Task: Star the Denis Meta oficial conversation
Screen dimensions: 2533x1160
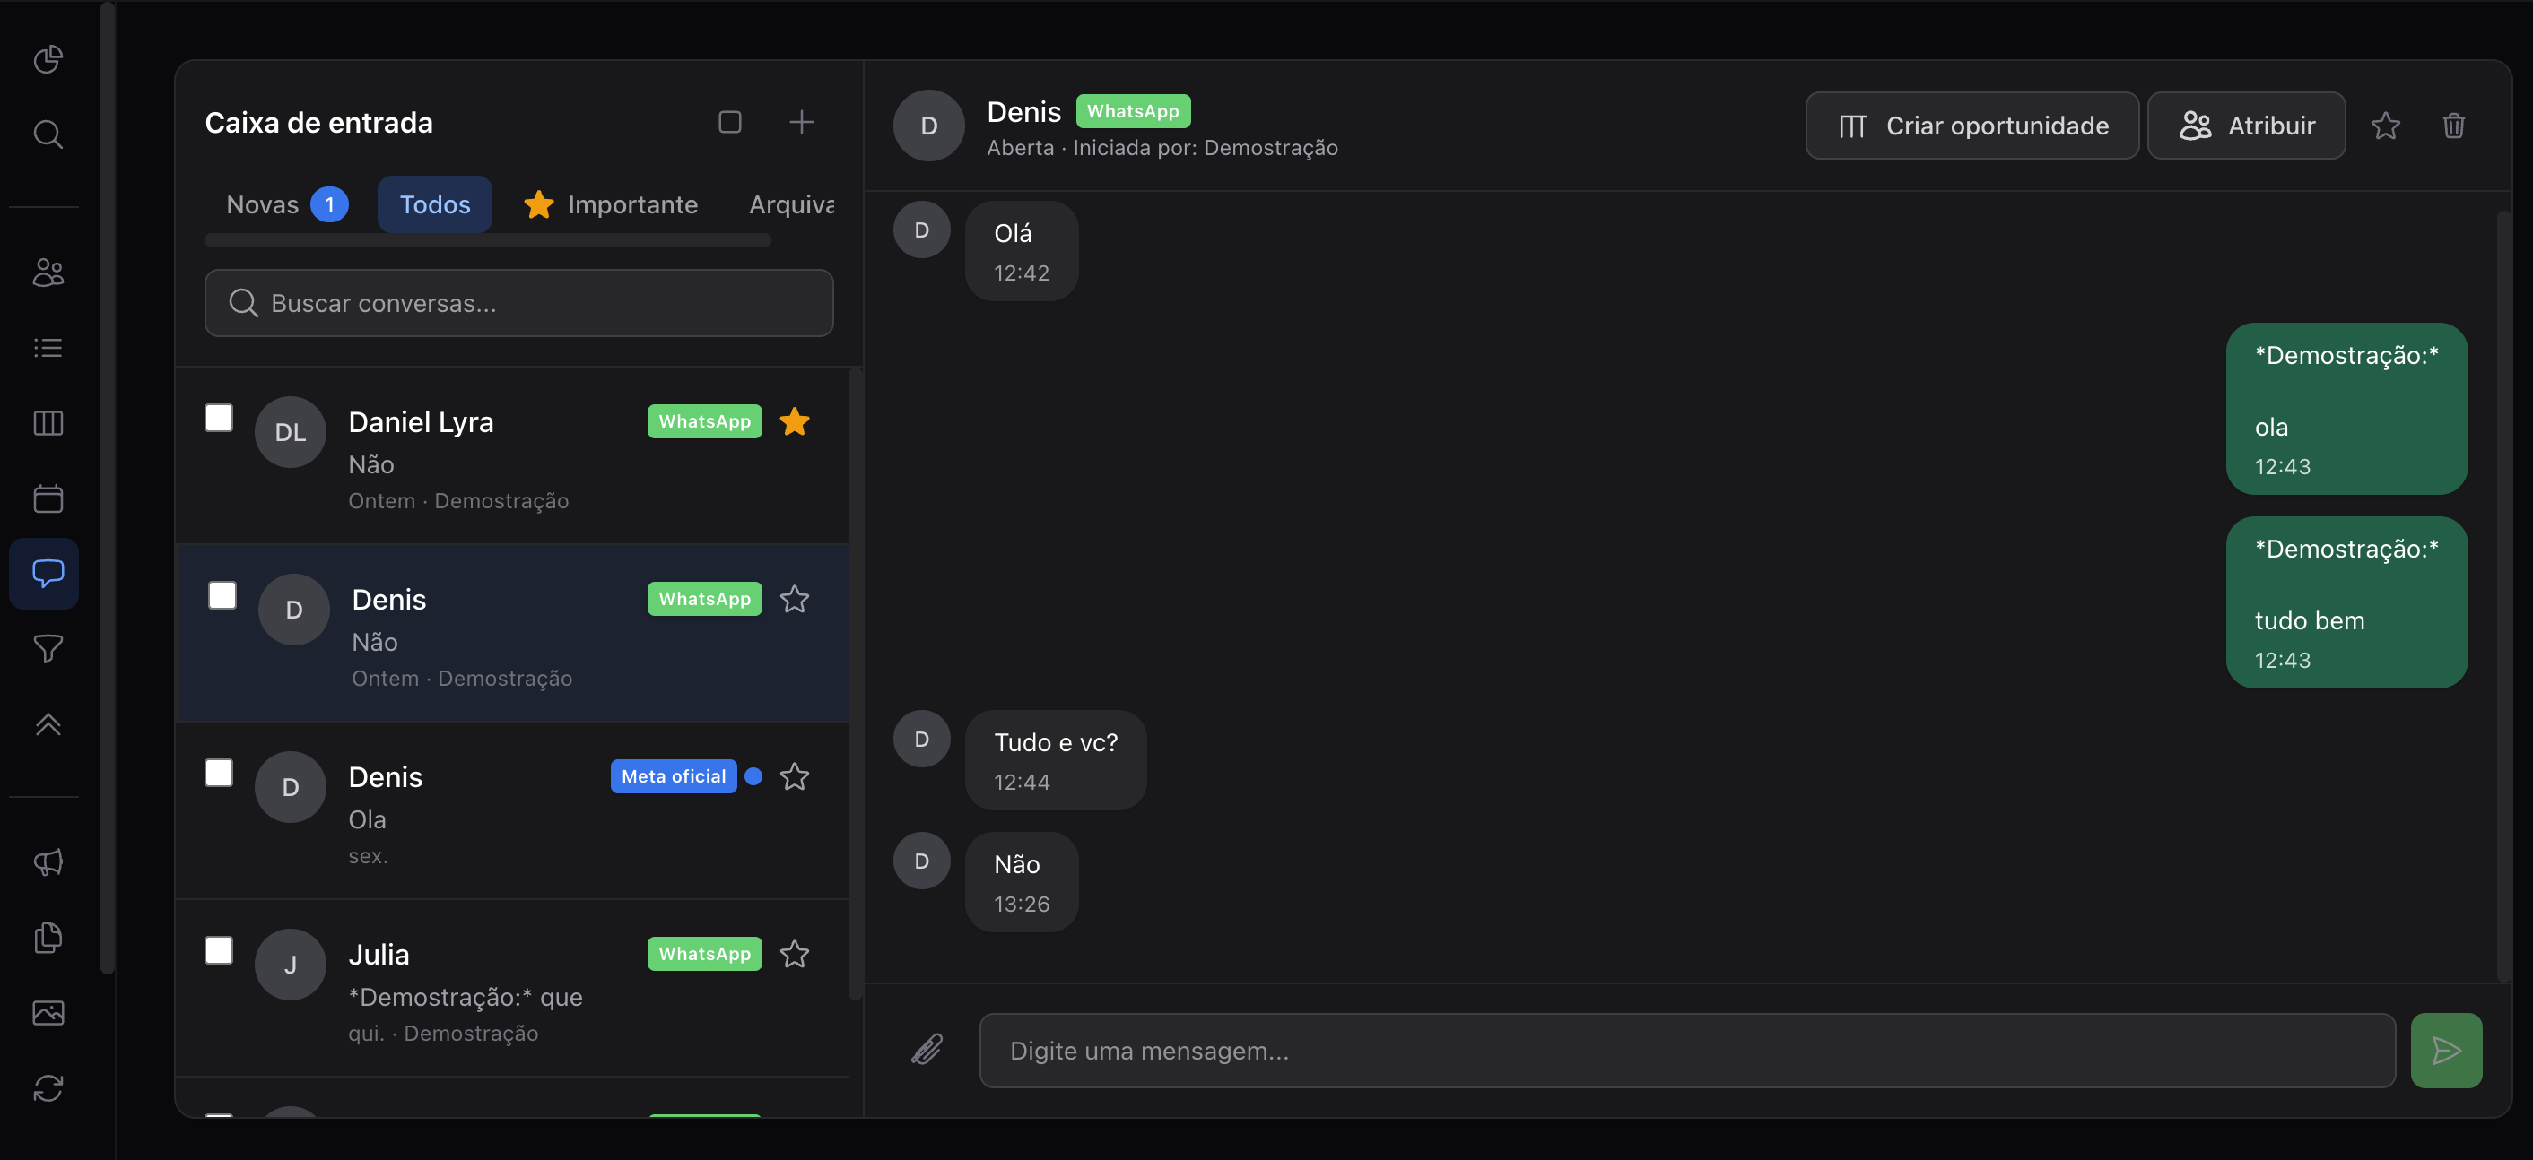Action: 795,776
